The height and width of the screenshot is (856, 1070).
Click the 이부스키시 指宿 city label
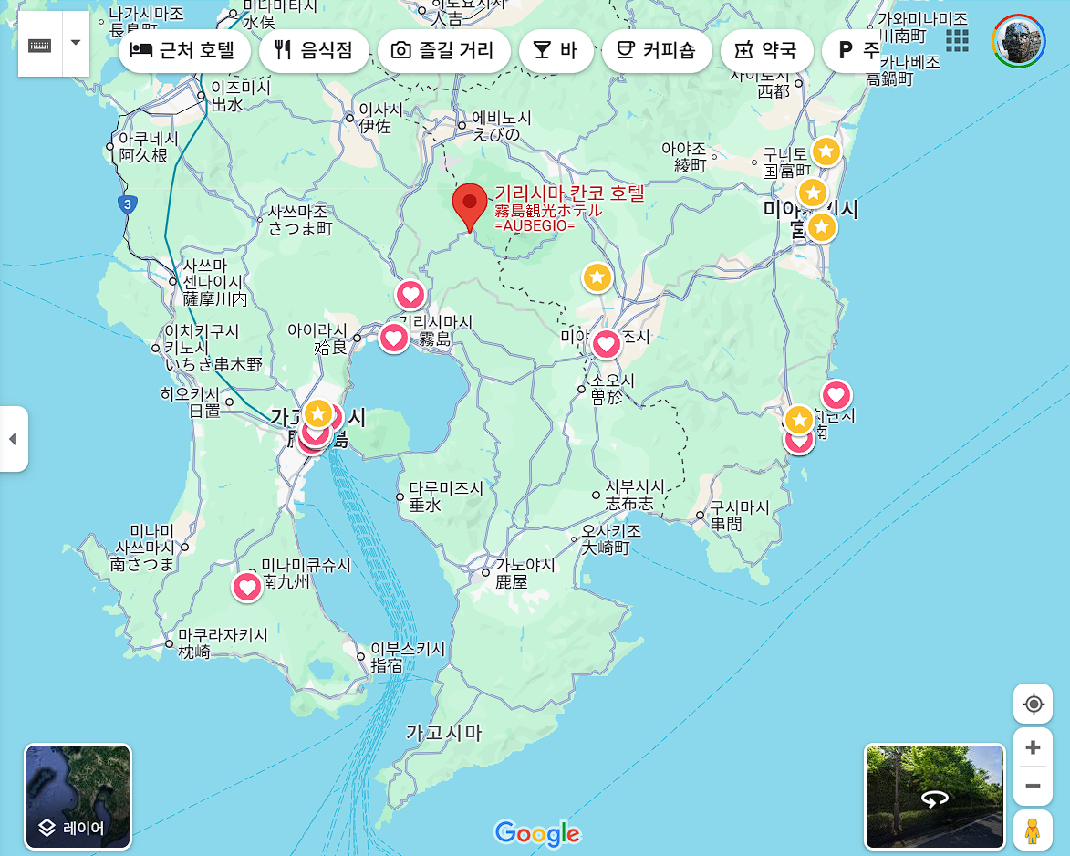pyautogui.click(x=407, y=657)
